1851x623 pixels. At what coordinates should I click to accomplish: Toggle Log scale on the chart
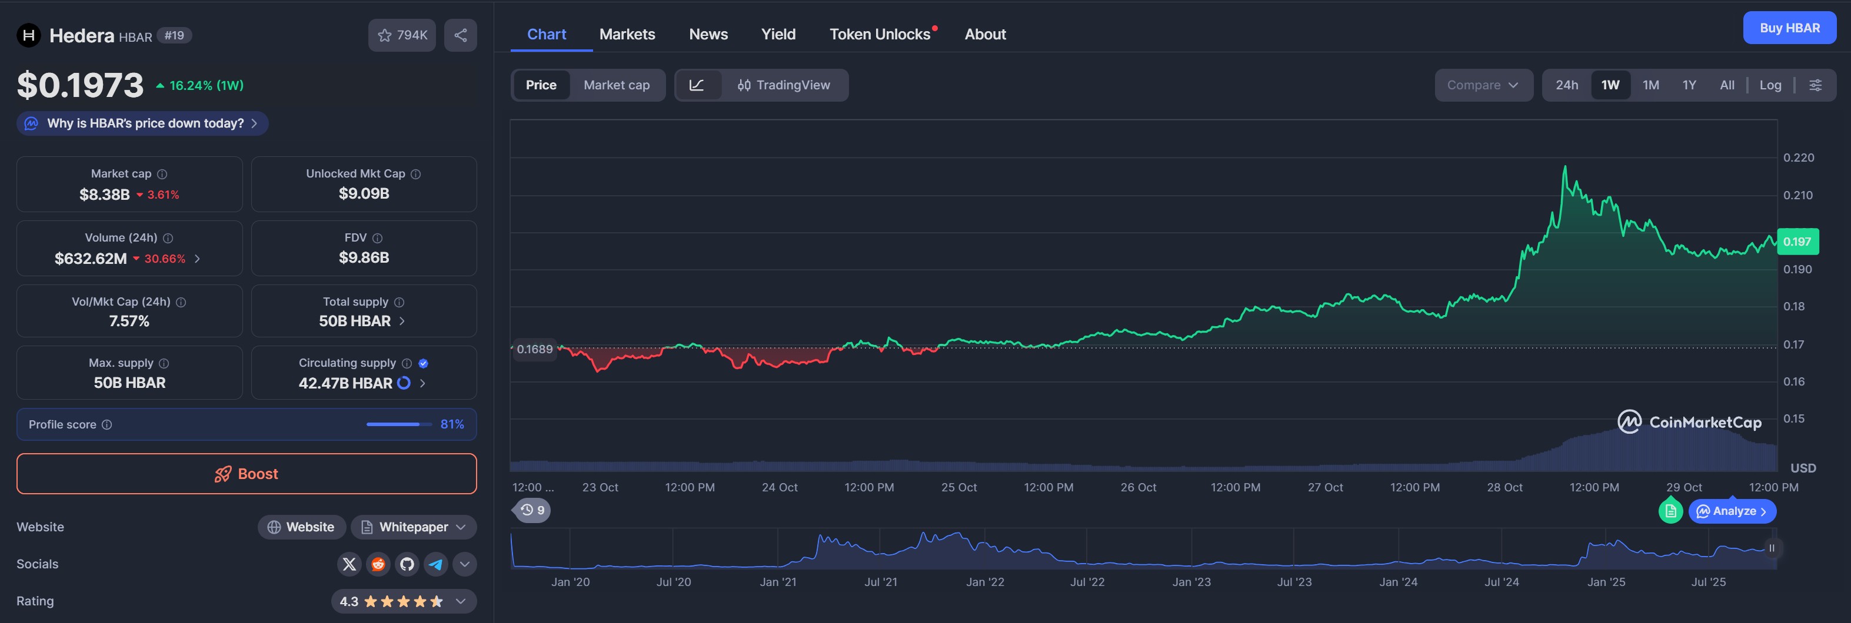point(1770,85)
